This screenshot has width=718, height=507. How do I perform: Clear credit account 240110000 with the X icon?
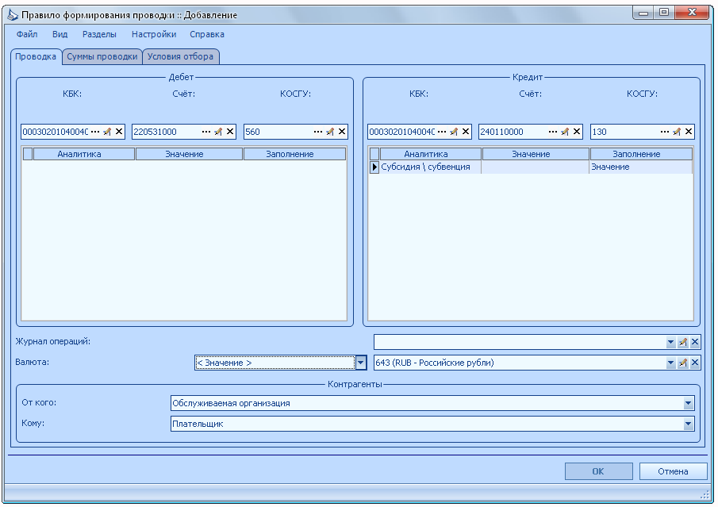tap(577, 132)
